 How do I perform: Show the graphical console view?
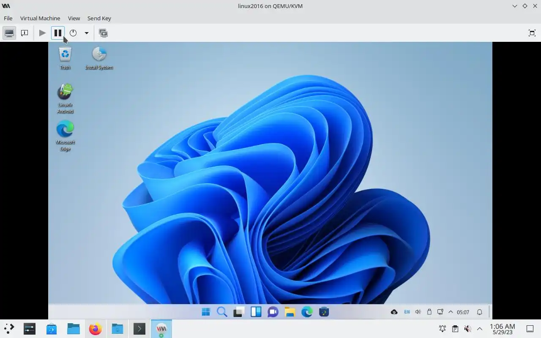9,33
